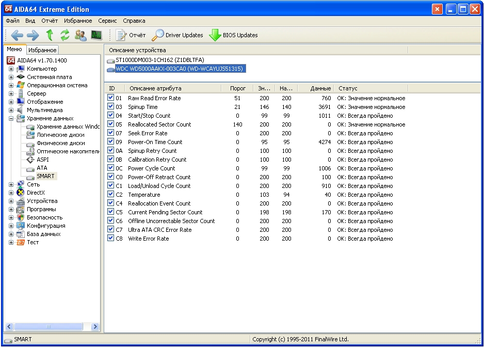The width and height of the screenshot is (484, 348).
Task: Go back with the blue left arrow
Action: tap(17, 35)
